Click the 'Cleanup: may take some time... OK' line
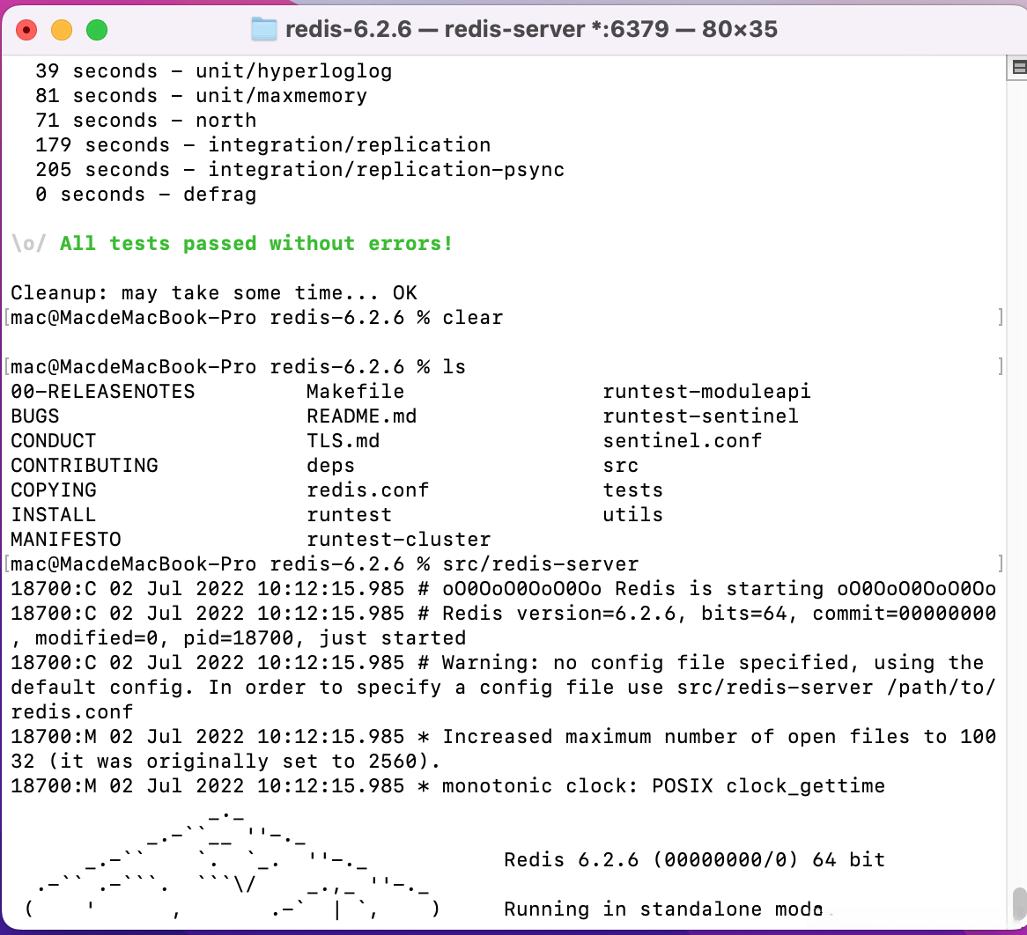This screenshot has width=1027, height=935. [213, 292]
